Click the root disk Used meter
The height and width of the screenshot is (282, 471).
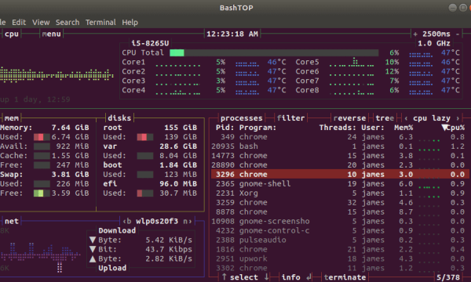(145, 137)
